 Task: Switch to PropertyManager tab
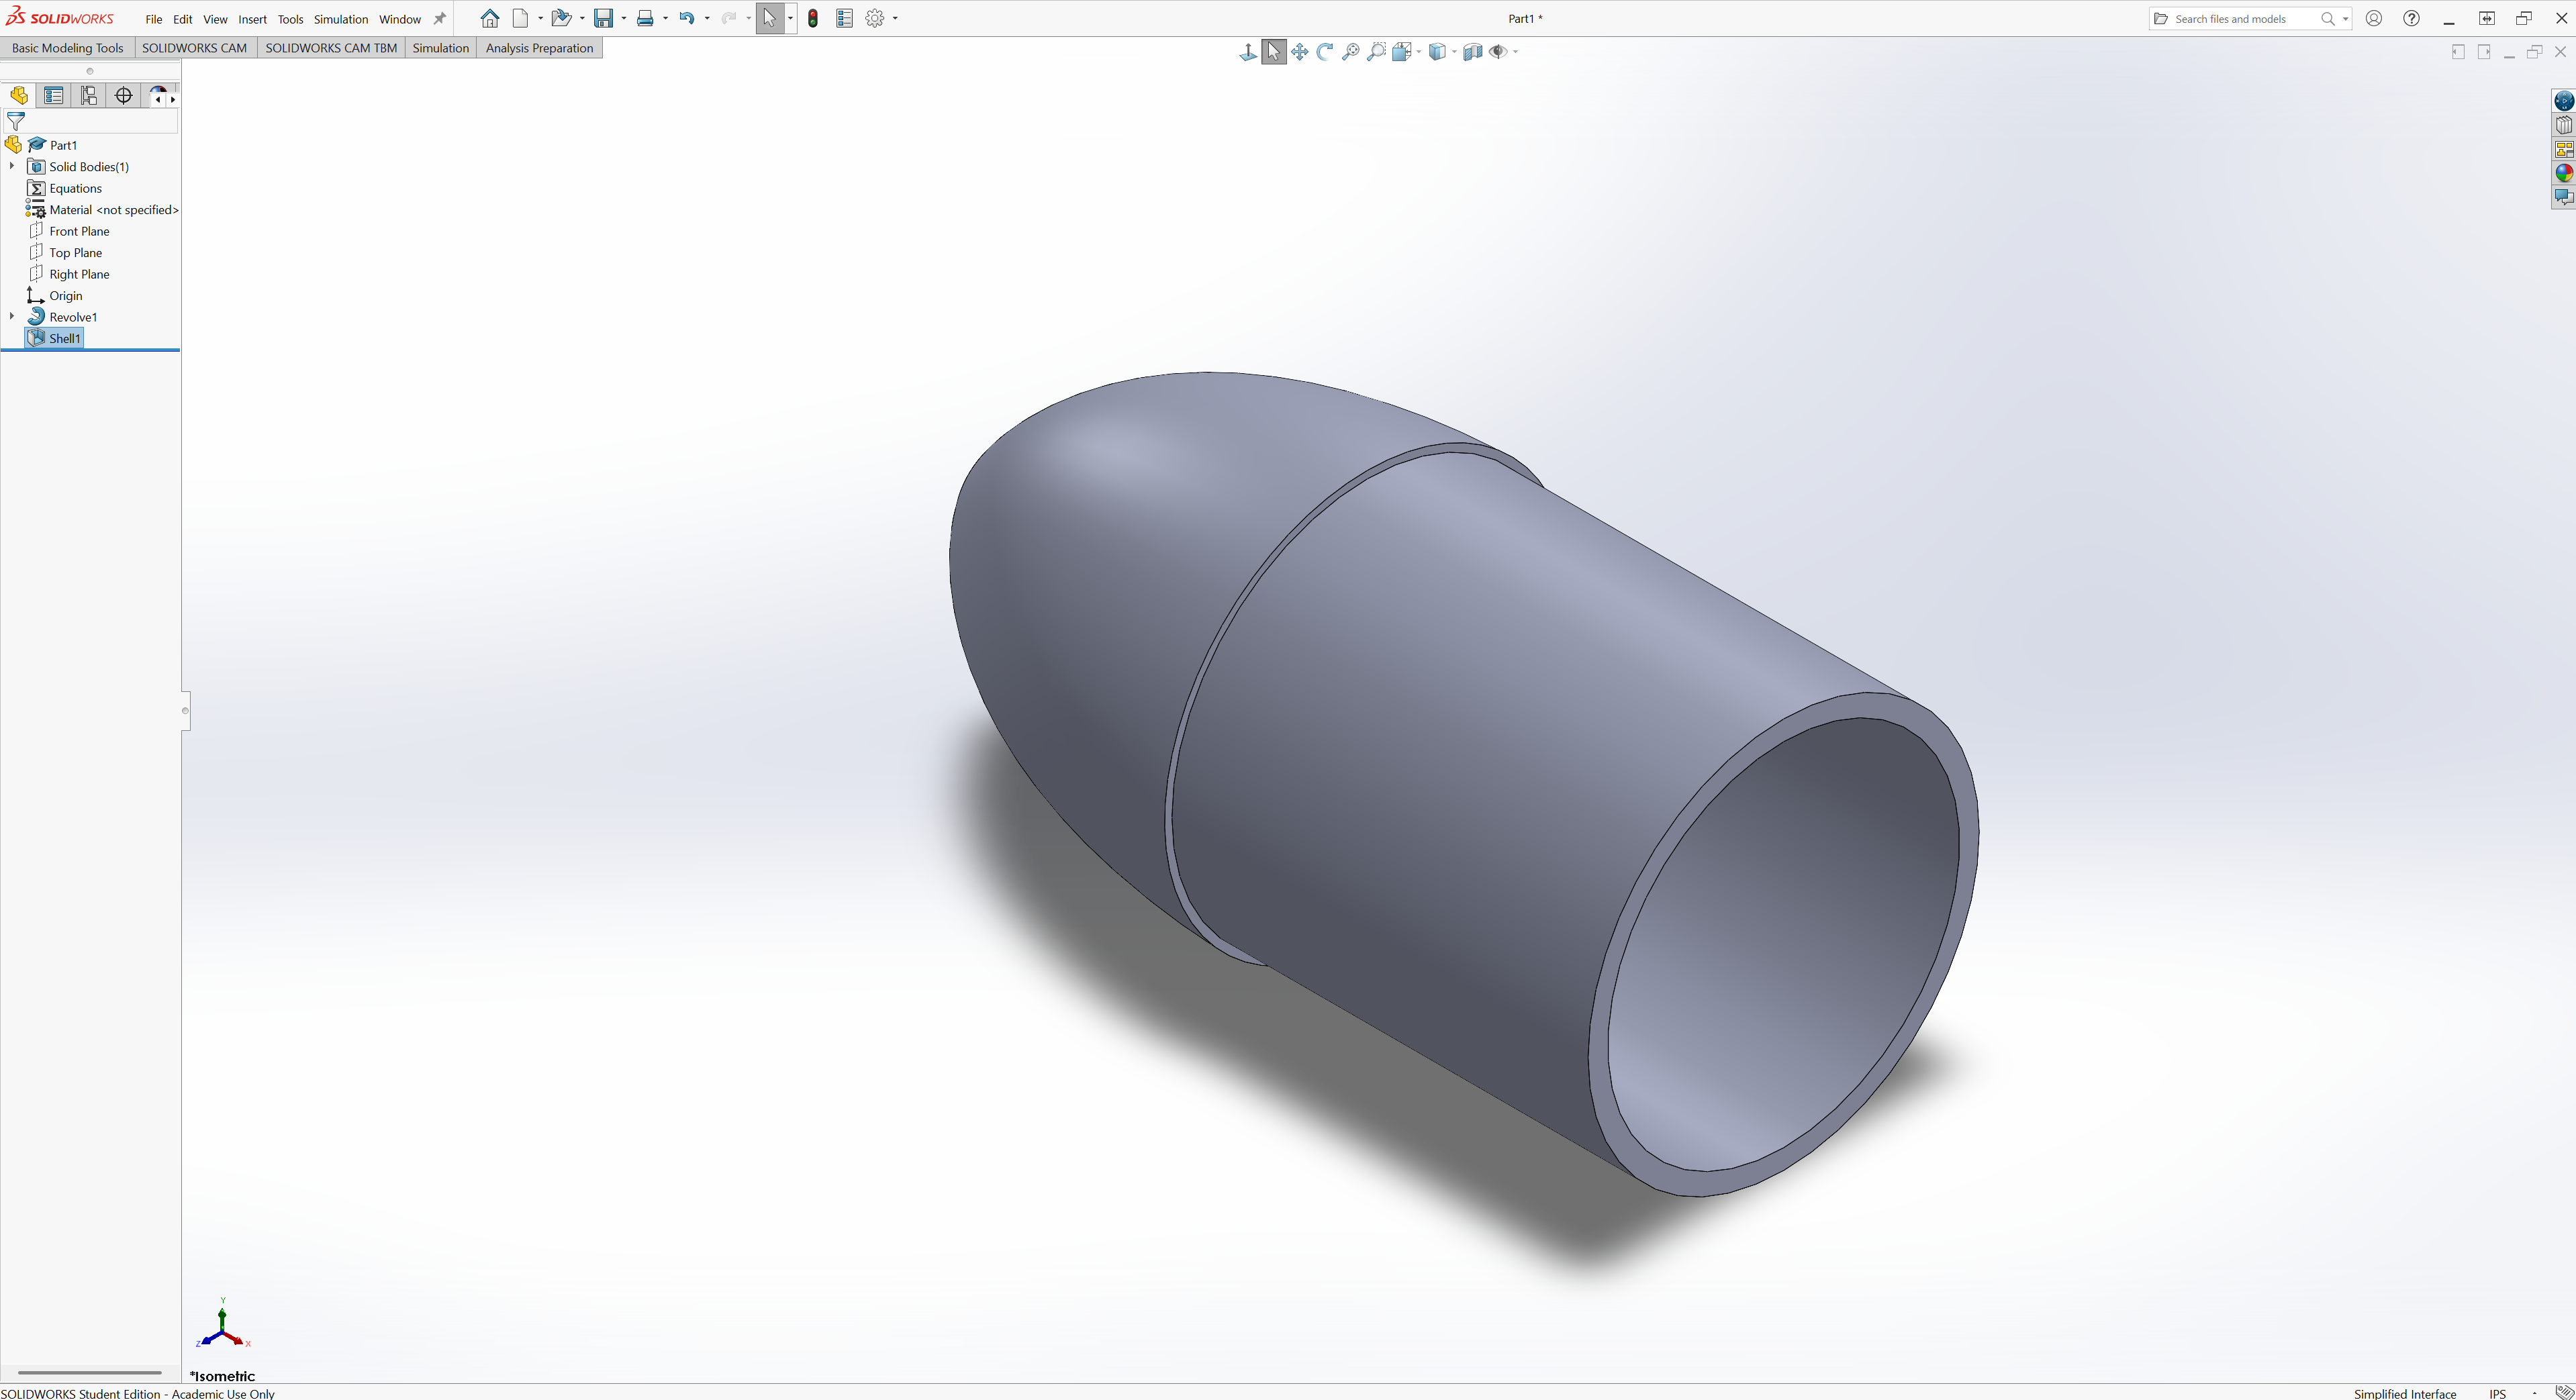click(54, 96)
